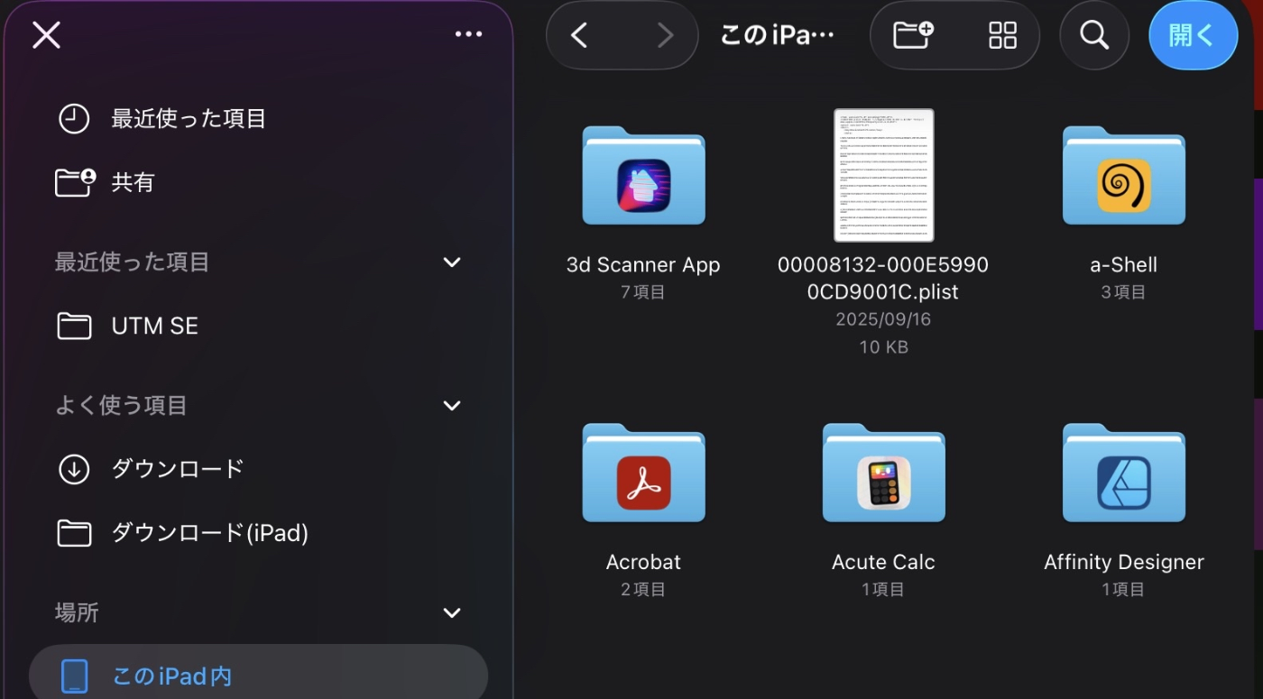
Task: Switch view with the grid icon
Action: tap(1002, 35)
